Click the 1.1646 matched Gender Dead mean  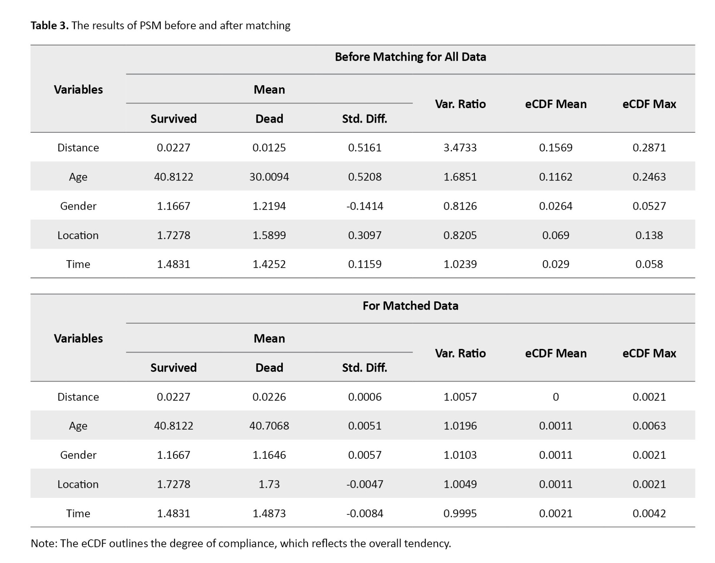[x=269, y=455]
